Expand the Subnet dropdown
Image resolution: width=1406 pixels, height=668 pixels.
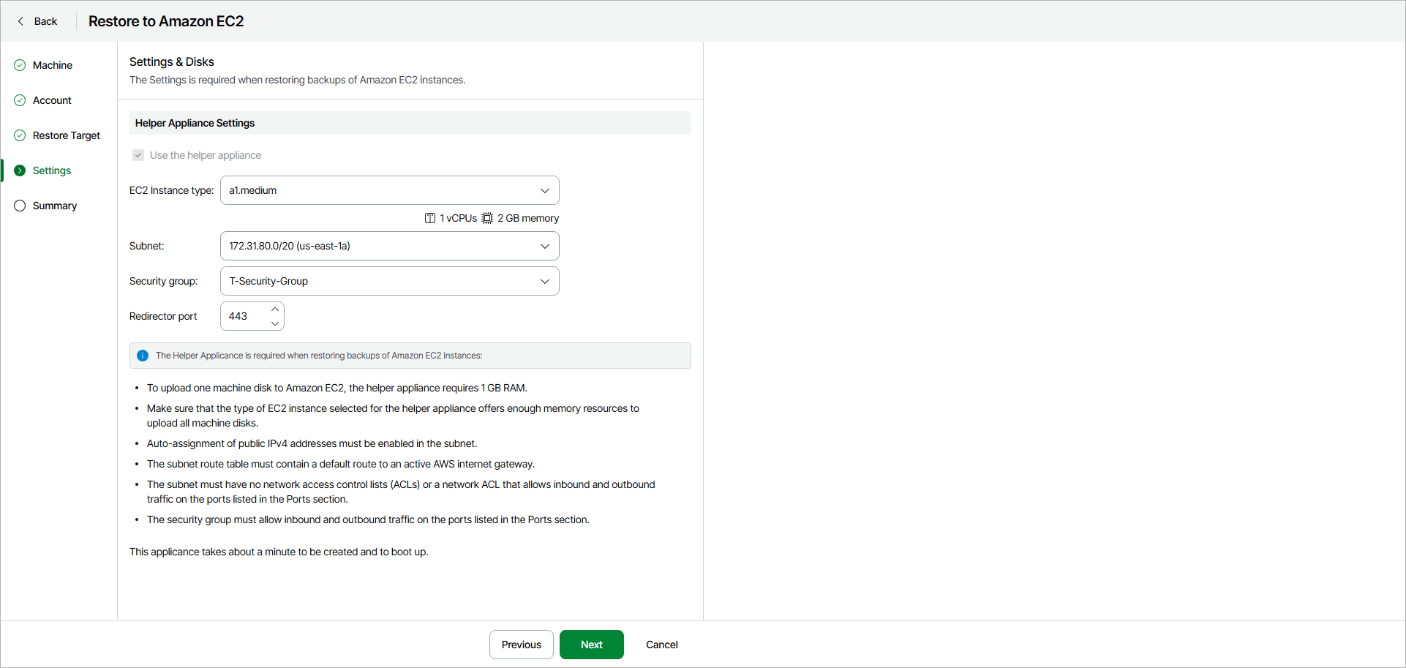click(x=544, y=246)
